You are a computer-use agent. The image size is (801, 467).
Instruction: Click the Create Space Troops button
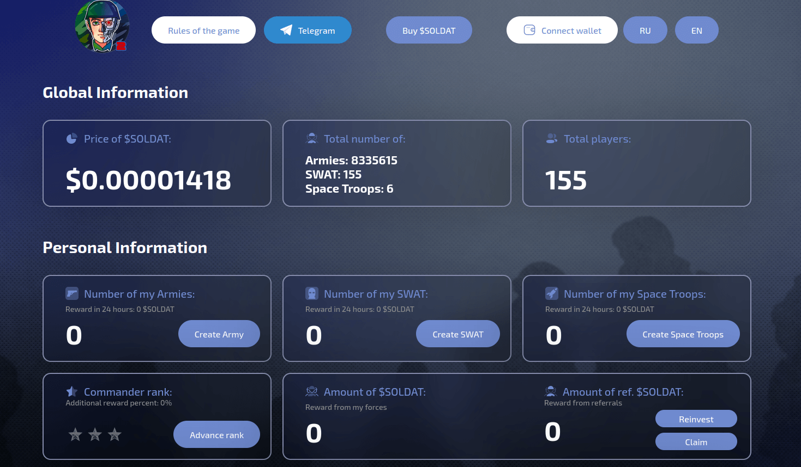pos(683,334)
